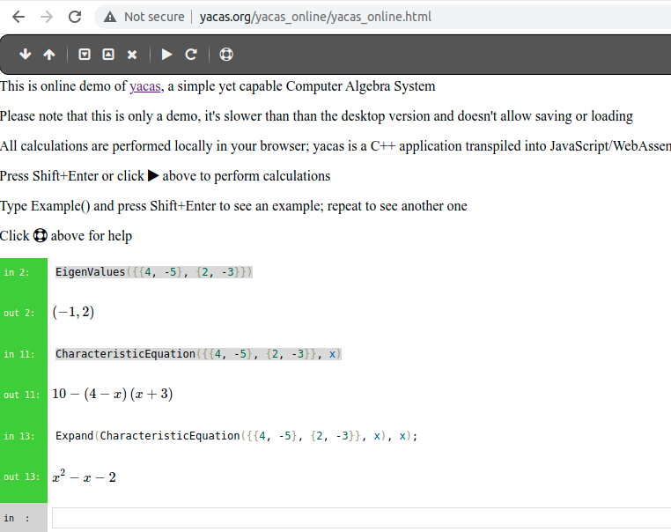Click the browser forward arrow
Screen dimensions: 671x532
tap(47, 17)
